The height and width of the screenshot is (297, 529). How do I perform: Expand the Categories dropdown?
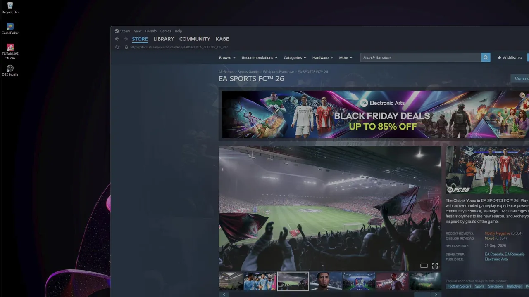tap(295, 58)
